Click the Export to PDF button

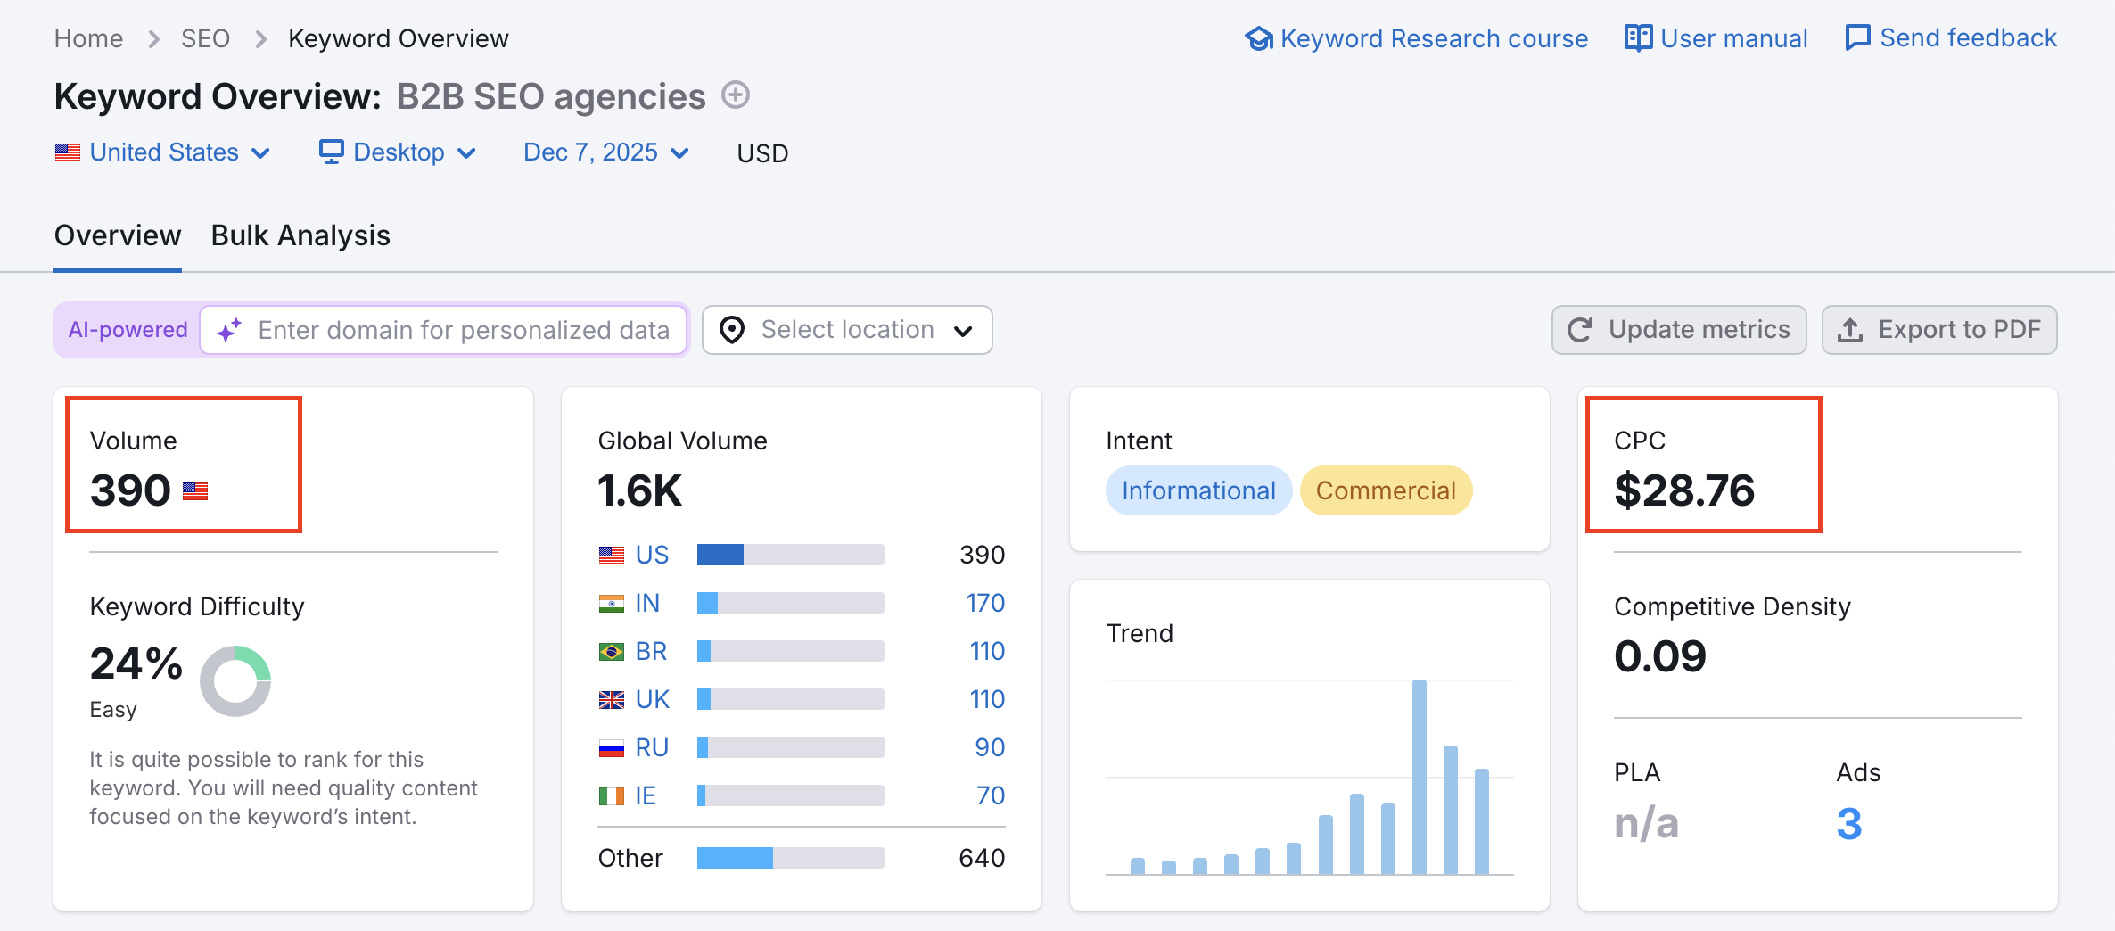1938,330
